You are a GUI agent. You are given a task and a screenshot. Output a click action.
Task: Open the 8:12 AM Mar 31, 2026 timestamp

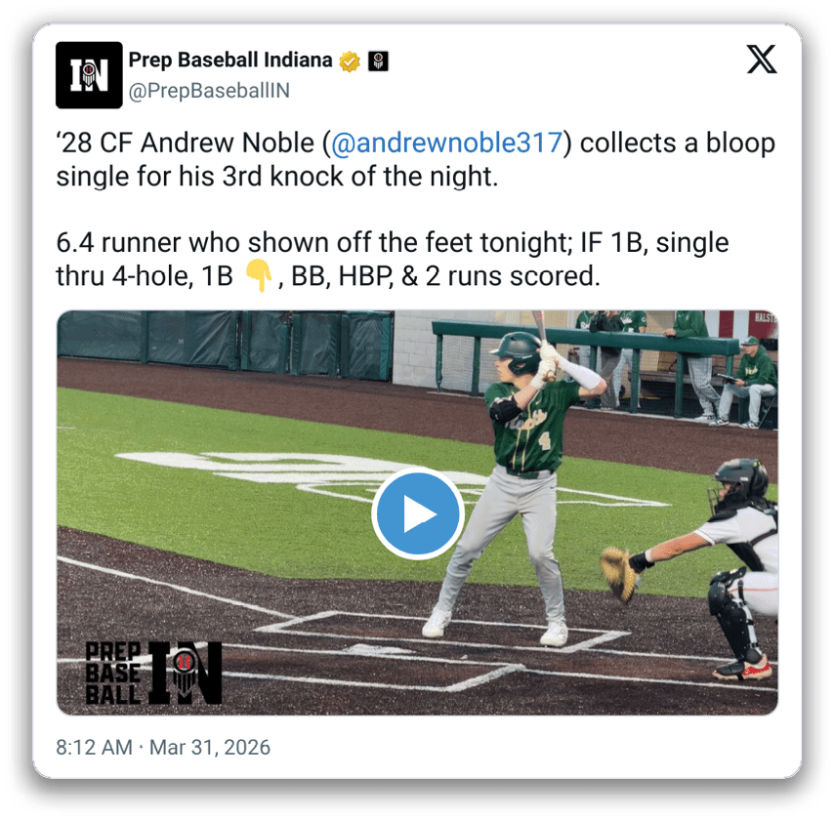click(163, 747)
